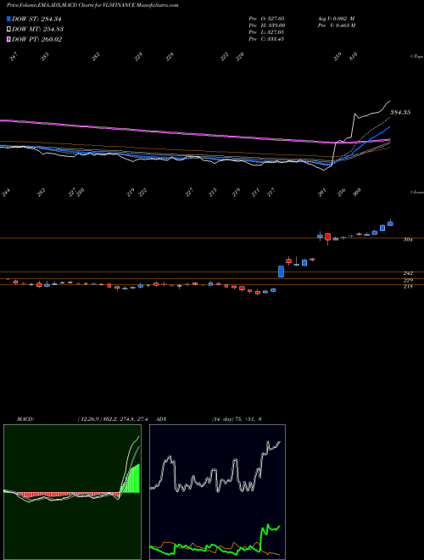
Task: Click the Pre C: 333.45 value
Action: tap(266, 39)
